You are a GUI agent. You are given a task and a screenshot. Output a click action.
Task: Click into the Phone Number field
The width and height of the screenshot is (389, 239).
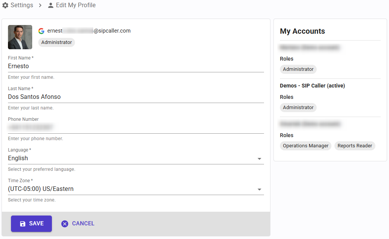pyautogui.click(x=136, y=128)
